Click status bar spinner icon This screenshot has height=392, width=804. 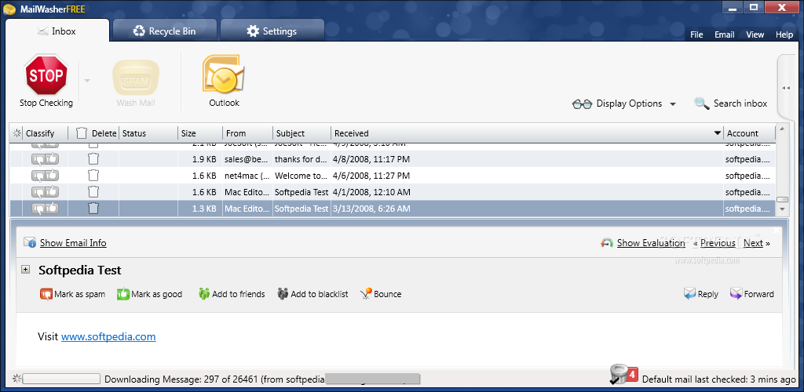coord(17,379)
